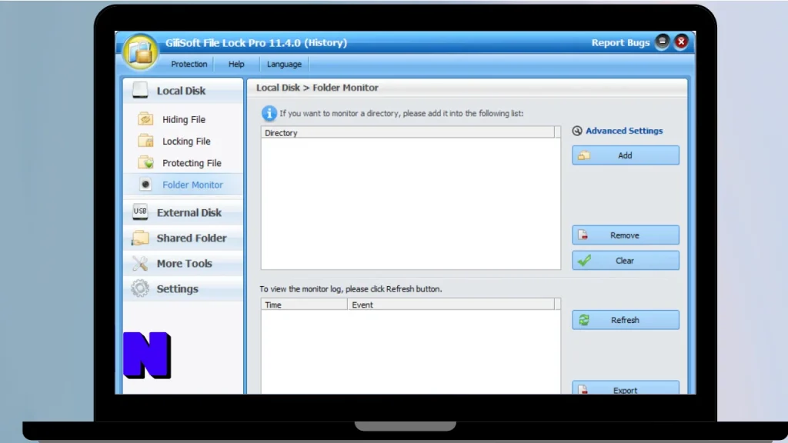Click the 'To view the monitor log' hint text
Viewport: 788px width, 443px height.
point(351,289)
